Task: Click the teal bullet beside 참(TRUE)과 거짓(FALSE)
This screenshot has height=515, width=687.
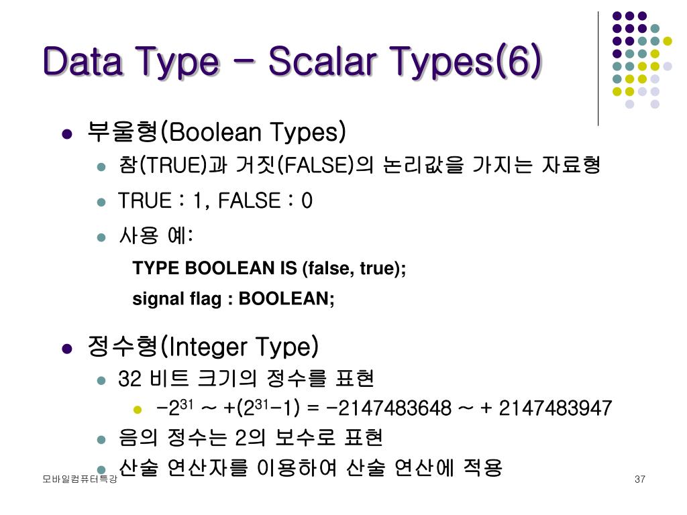Action: pos(101,167)
